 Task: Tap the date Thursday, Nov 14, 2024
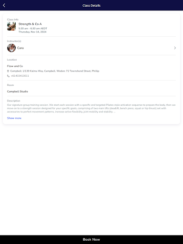coord(32,32)
